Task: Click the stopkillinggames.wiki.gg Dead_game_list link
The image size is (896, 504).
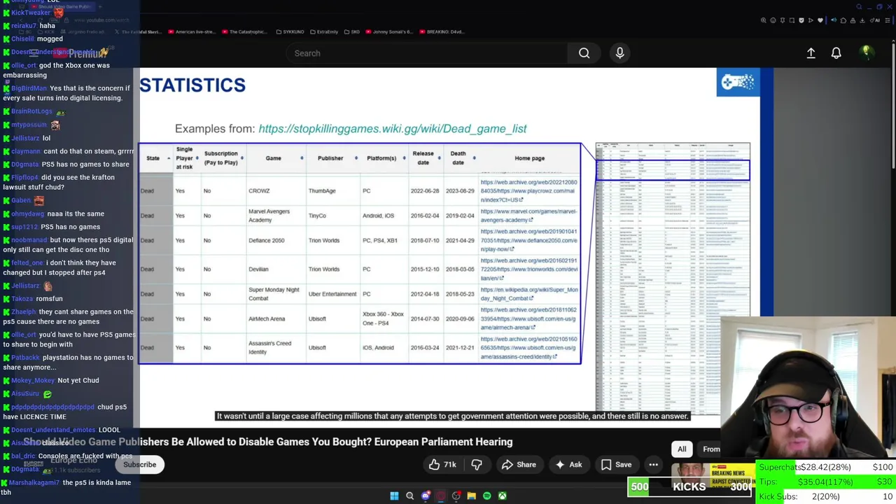Action: click(392, 129)
